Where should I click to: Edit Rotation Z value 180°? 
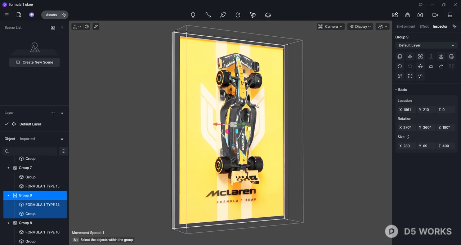click(446, 127)
